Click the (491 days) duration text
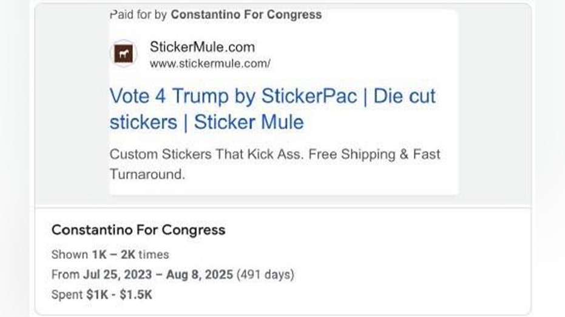Image resolution: width=565 pixels, height=317 pixels. (265, 275)
